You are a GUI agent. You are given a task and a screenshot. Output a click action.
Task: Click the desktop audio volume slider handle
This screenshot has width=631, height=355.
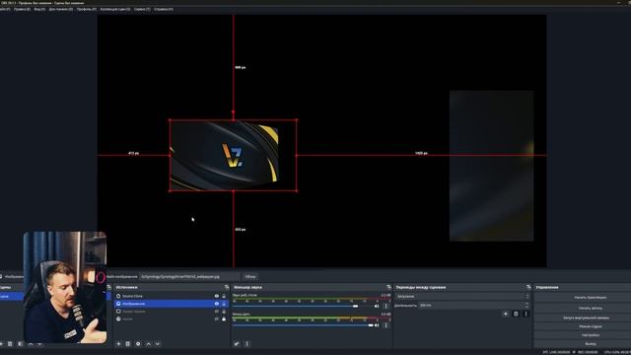point(355,306)
